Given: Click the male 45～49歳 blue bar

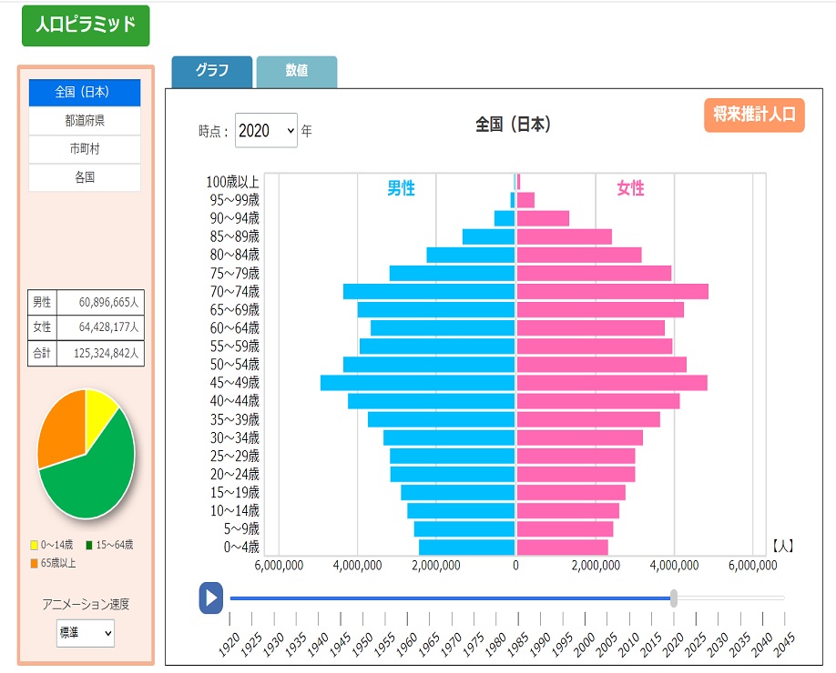Looking at the screenshot, I should (x=418, y=383).
